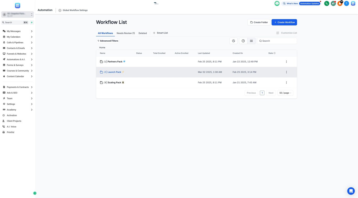Click the Created On column header
Screen dimensions: 358x198
[238, 53]
